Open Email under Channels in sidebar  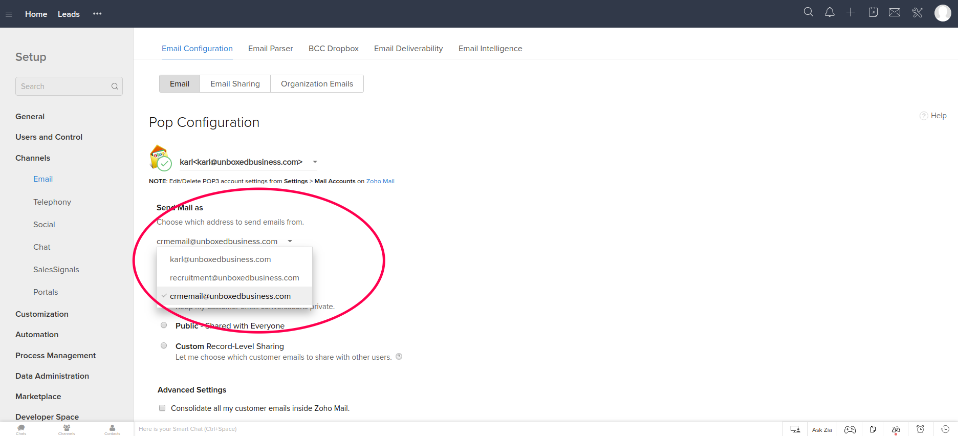tap(43, 179)
